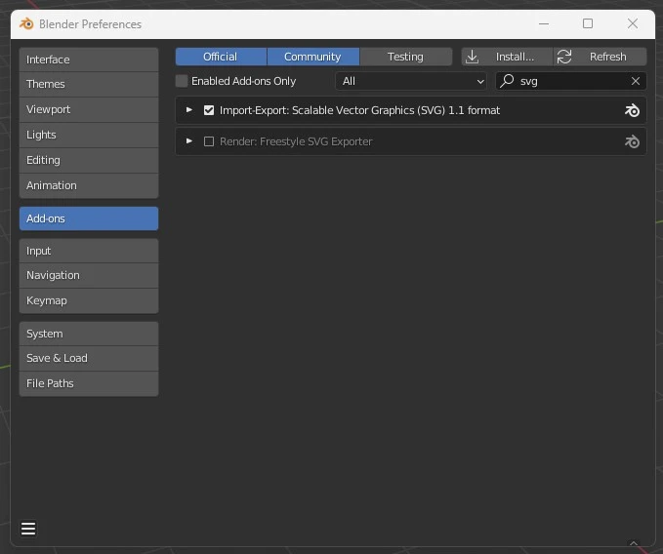The height and width of the screenshot is (554, 663).
Task: Open Input preferences
Action: [x=89, y=251]
